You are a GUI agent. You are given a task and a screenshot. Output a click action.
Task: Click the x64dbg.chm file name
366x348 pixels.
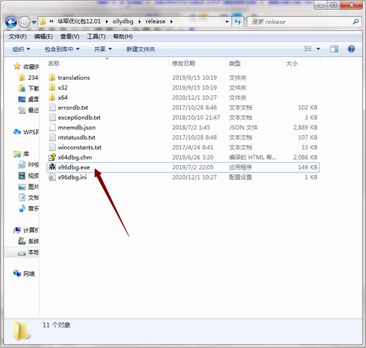pos(74,157)
